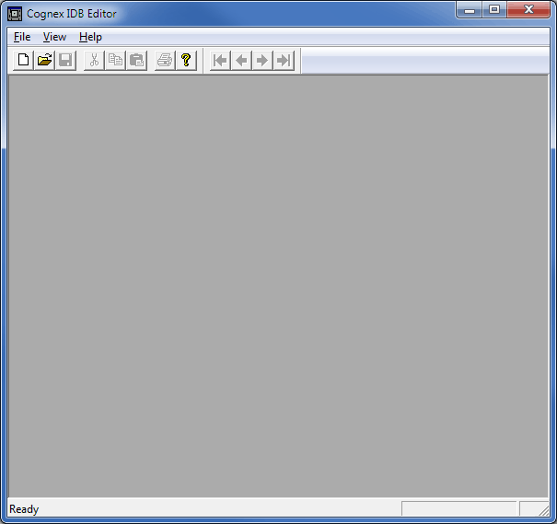
Task: Click the Save floppy disk icon
Action: (x=65, y=60)
